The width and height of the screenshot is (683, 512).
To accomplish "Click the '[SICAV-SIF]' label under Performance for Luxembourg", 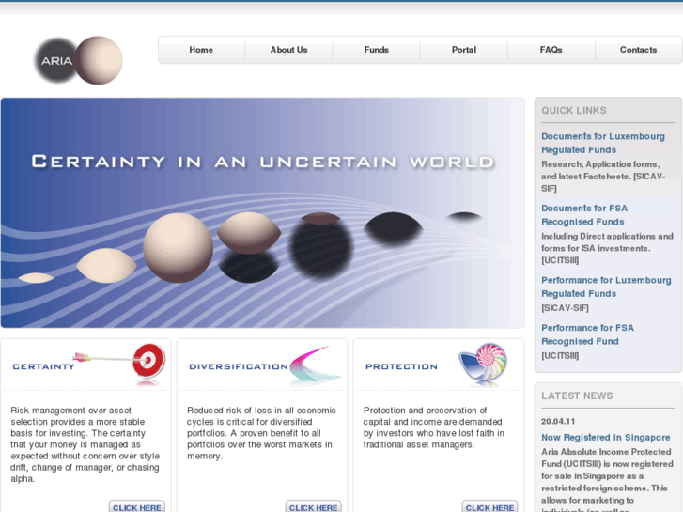I will [565, 308].
